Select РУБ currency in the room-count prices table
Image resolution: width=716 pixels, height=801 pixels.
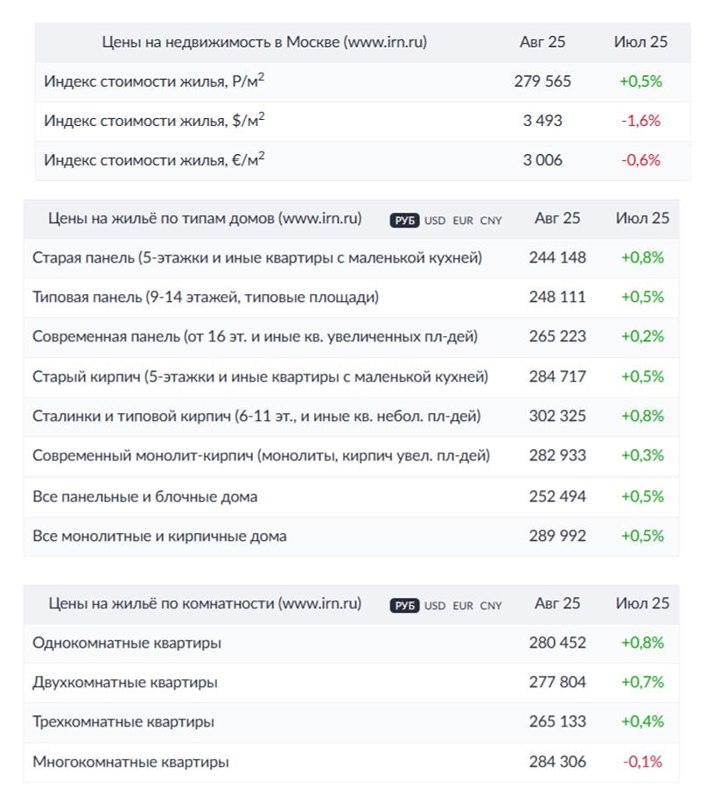pyautogui.click(x=404, y=604)
